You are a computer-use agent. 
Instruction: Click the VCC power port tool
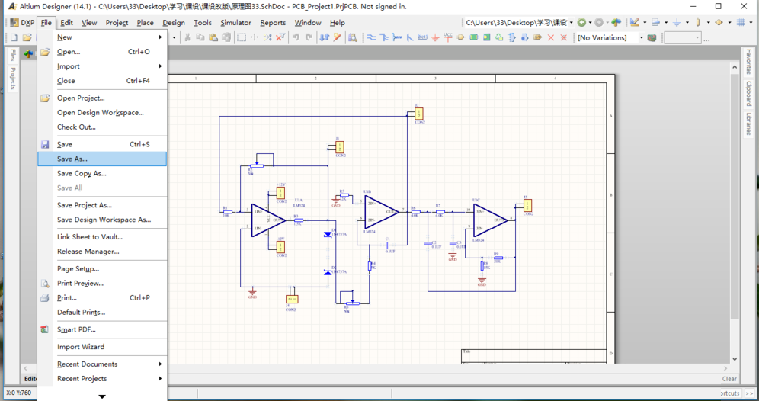[448, 37]
